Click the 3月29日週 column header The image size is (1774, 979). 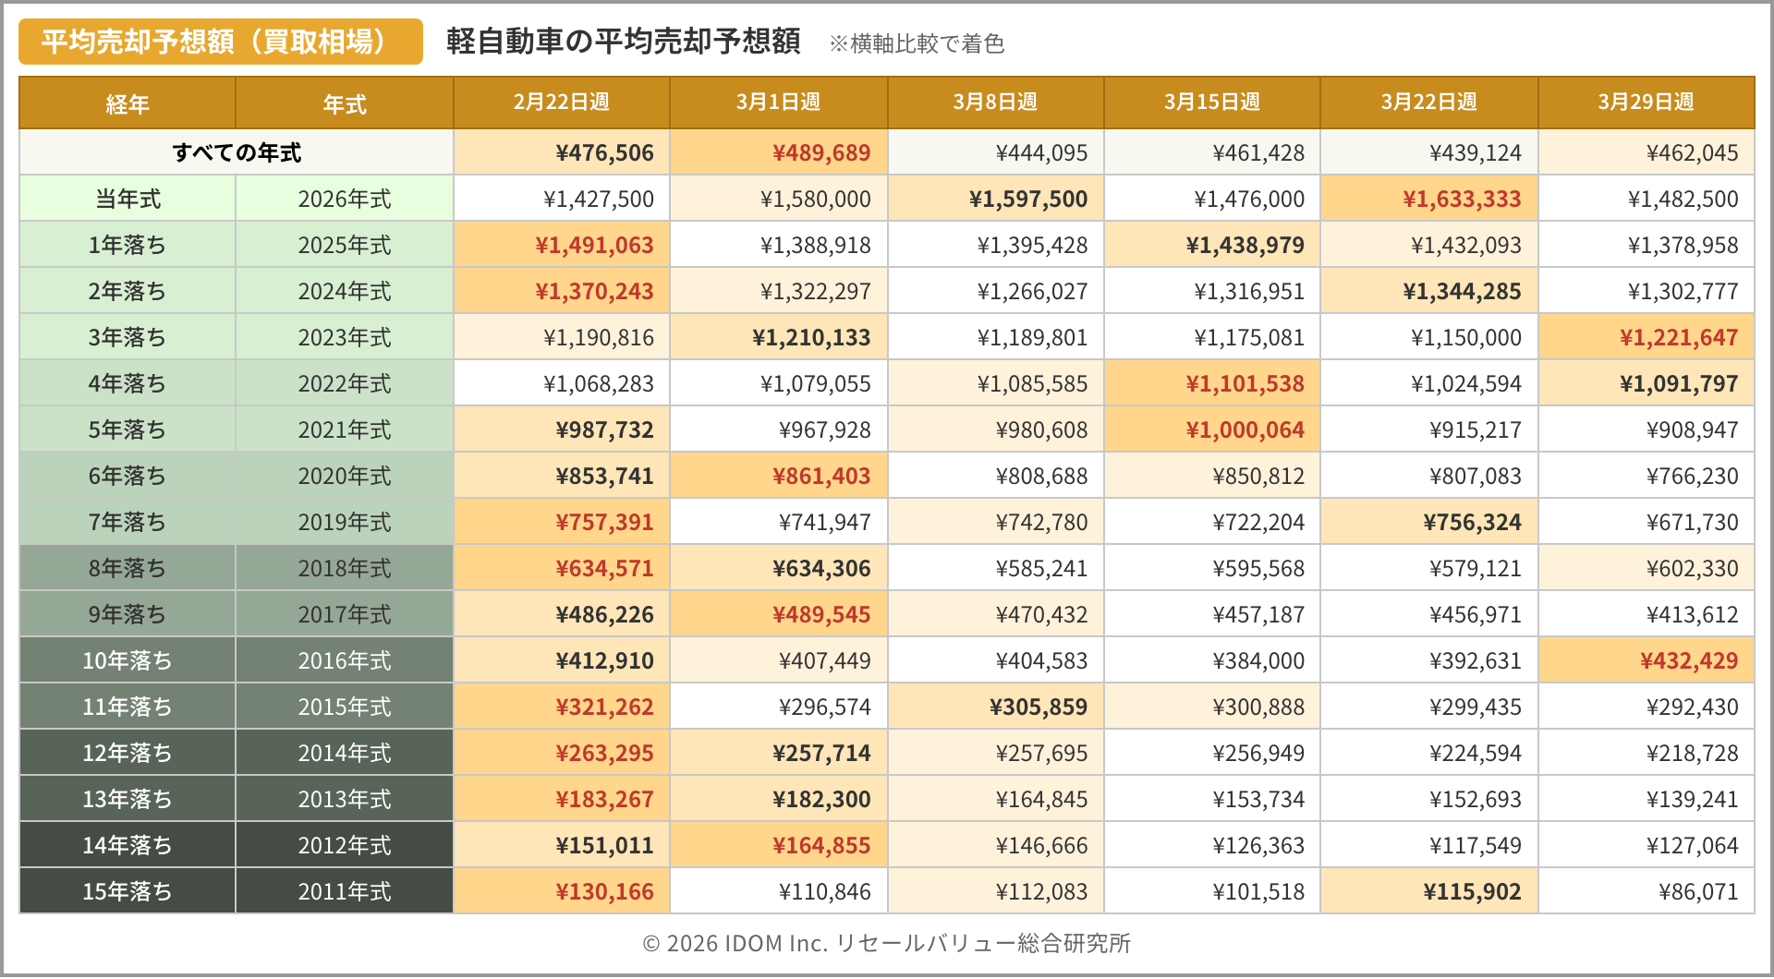(1646, 103)
